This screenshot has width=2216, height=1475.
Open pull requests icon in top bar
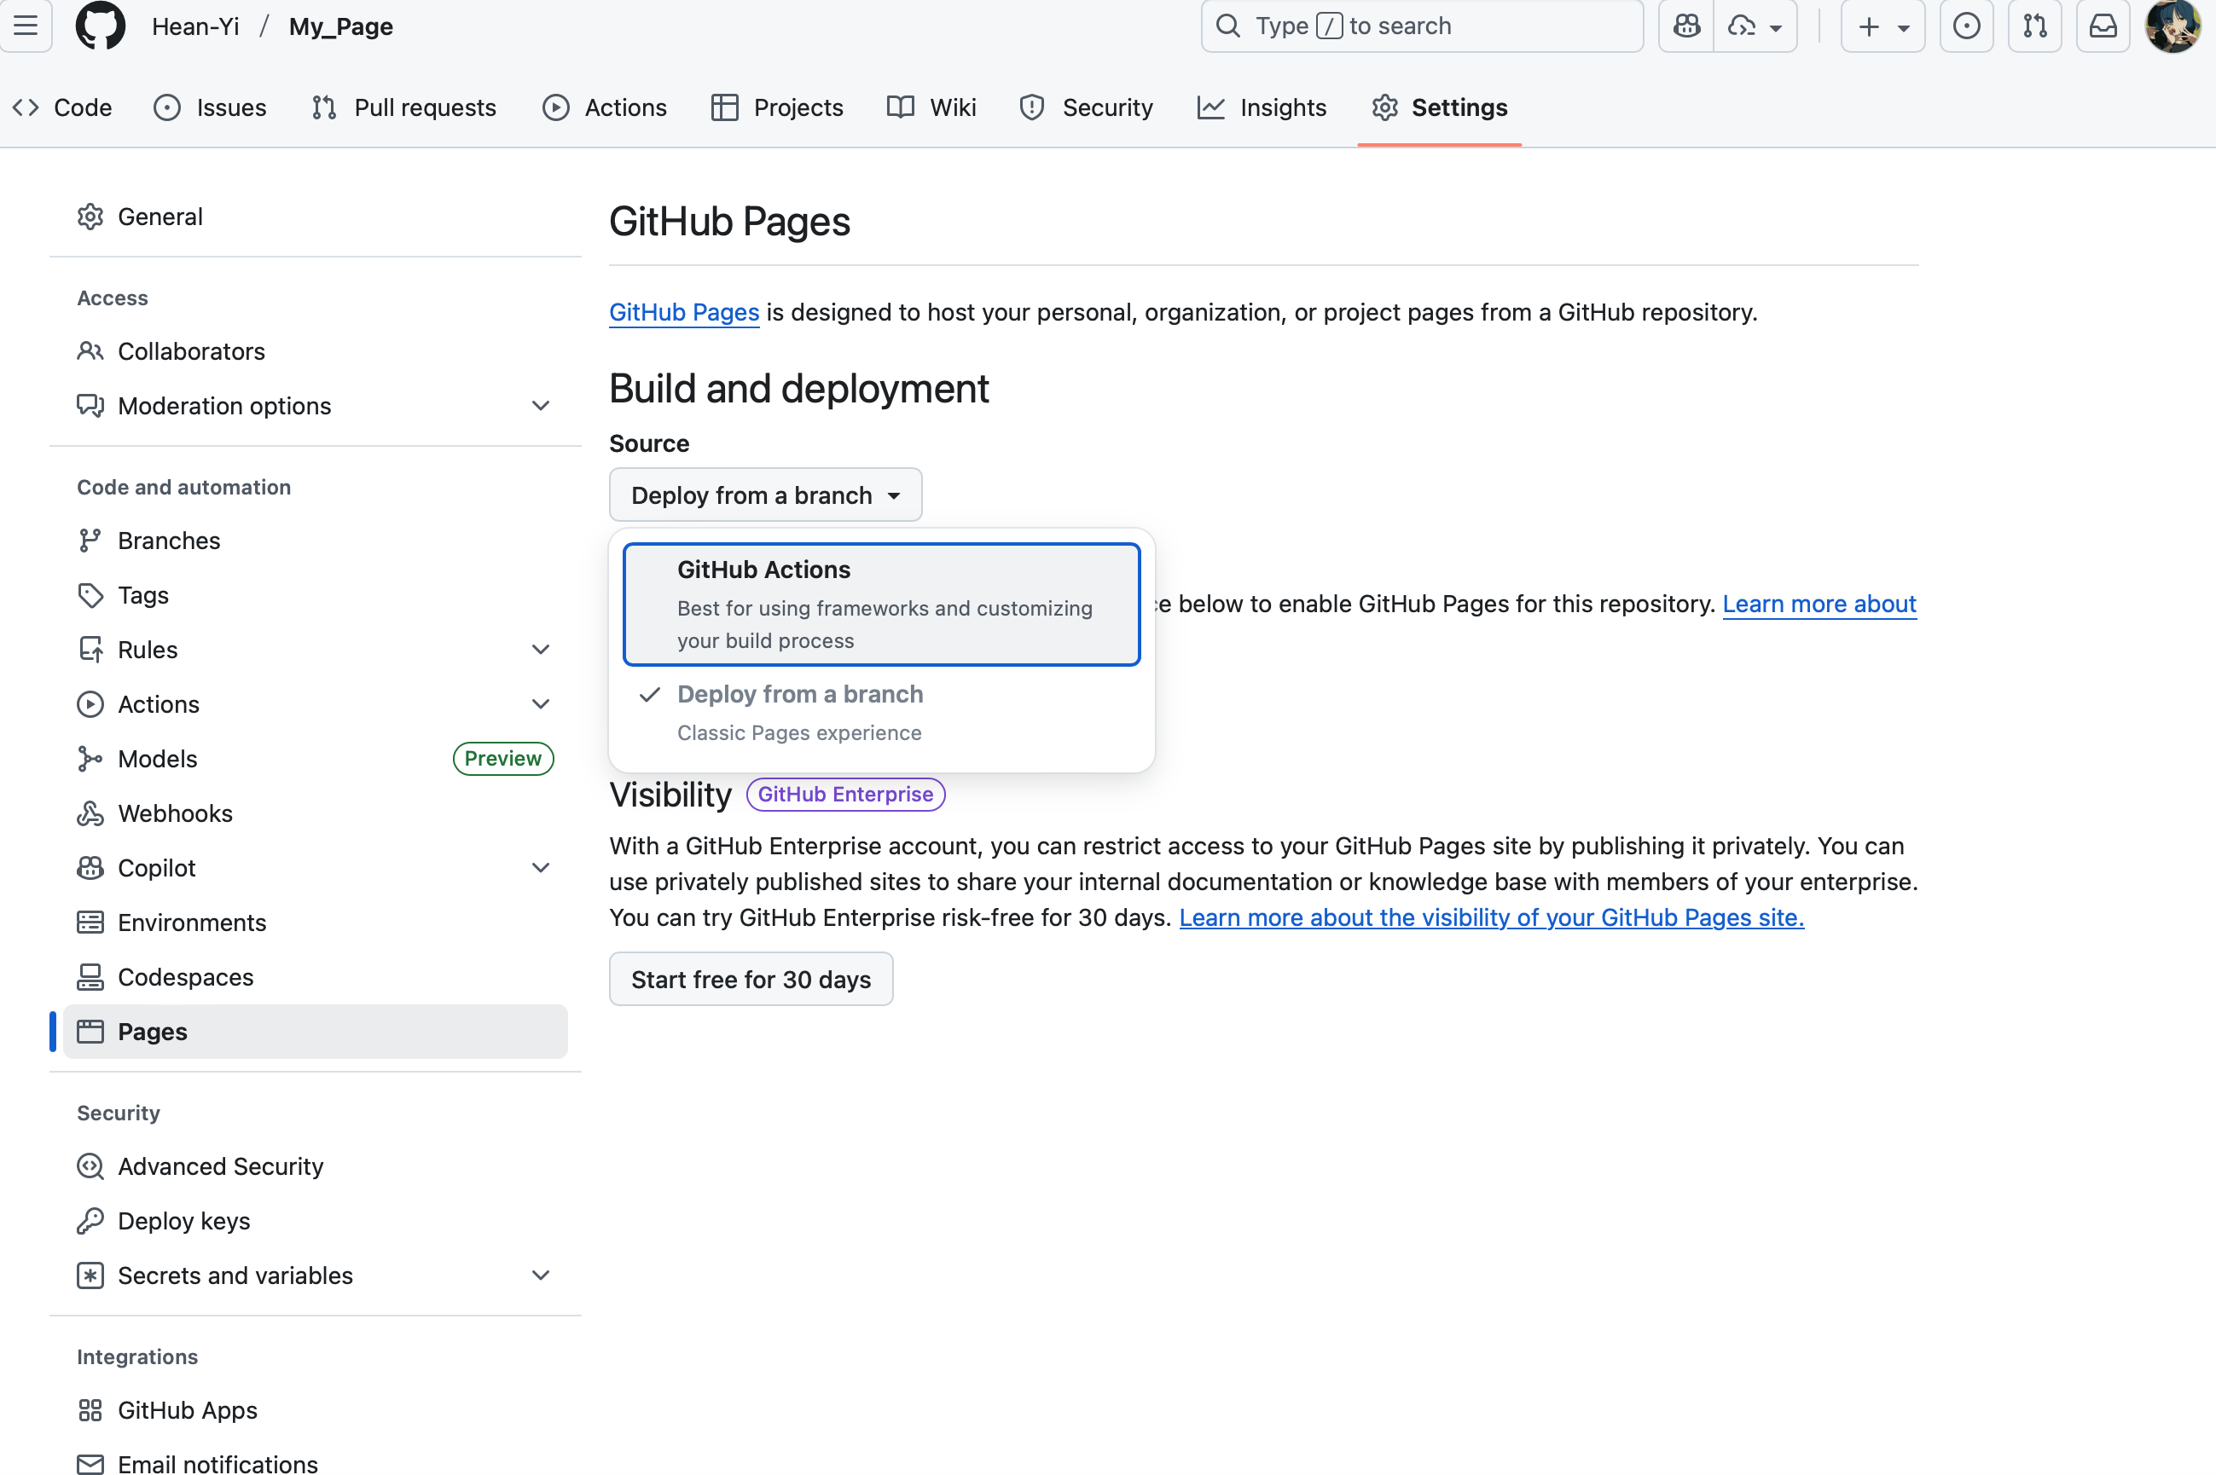pyautogui.click(x=2034, y=26)
